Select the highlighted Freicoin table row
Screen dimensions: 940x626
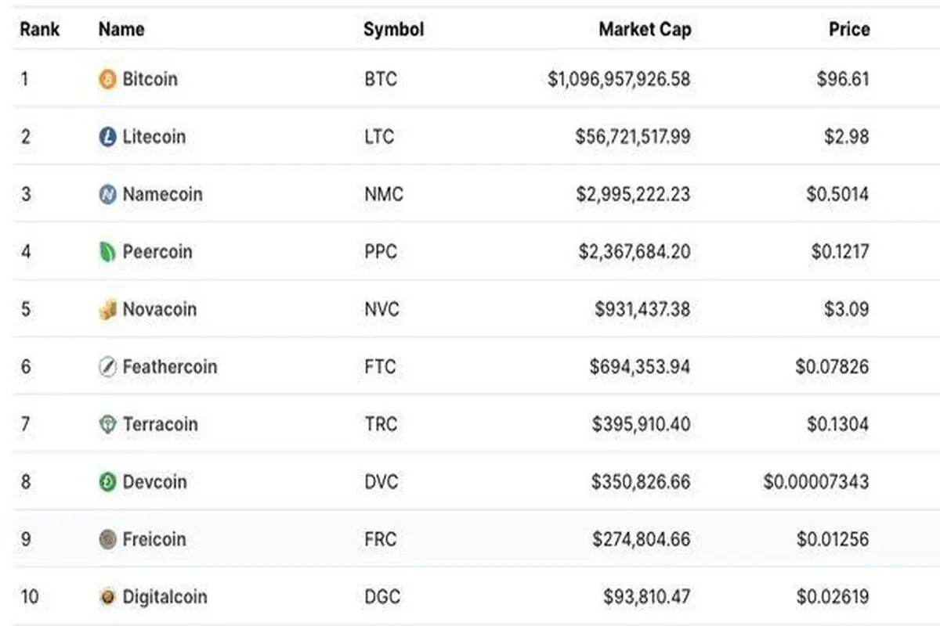[x=470, y=539]
